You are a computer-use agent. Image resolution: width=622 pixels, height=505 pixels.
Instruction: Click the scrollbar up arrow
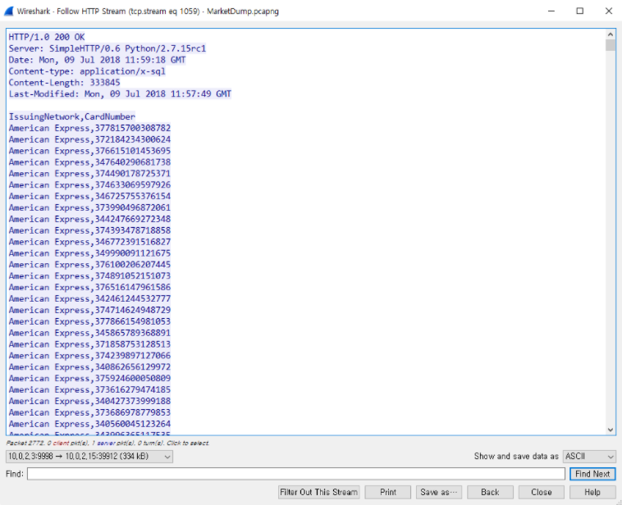(x=610, y=34)
